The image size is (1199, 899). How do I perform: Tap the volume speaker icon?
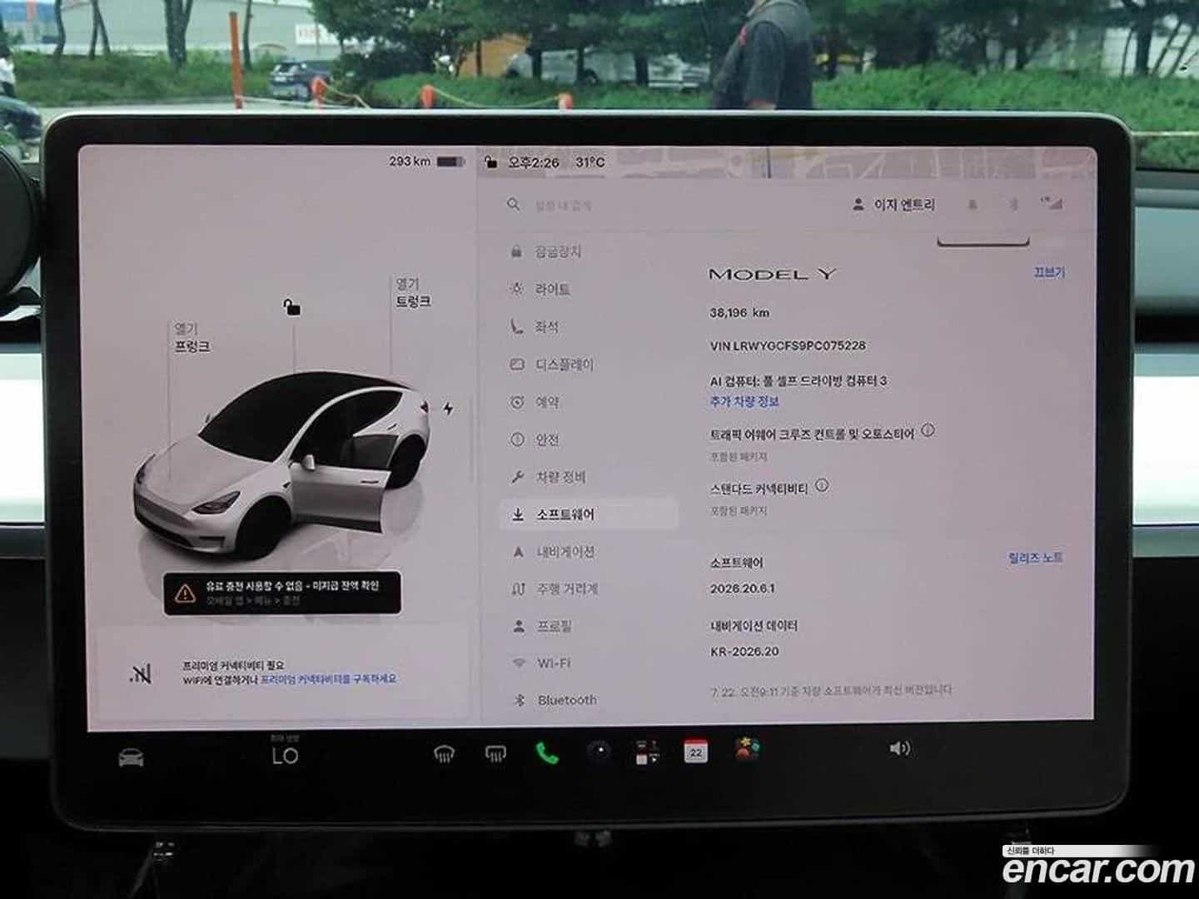pyautogui.click(x=900, y=748)
